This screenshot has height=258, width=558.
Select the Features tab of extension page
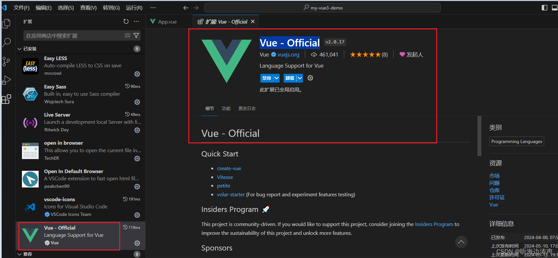(226, 108)
